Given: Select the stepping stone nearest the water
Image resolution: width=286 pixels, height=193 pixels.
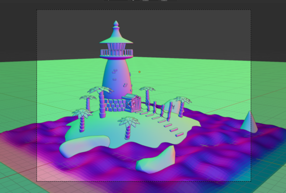Looking at the screenshot, I should point(179,134).
